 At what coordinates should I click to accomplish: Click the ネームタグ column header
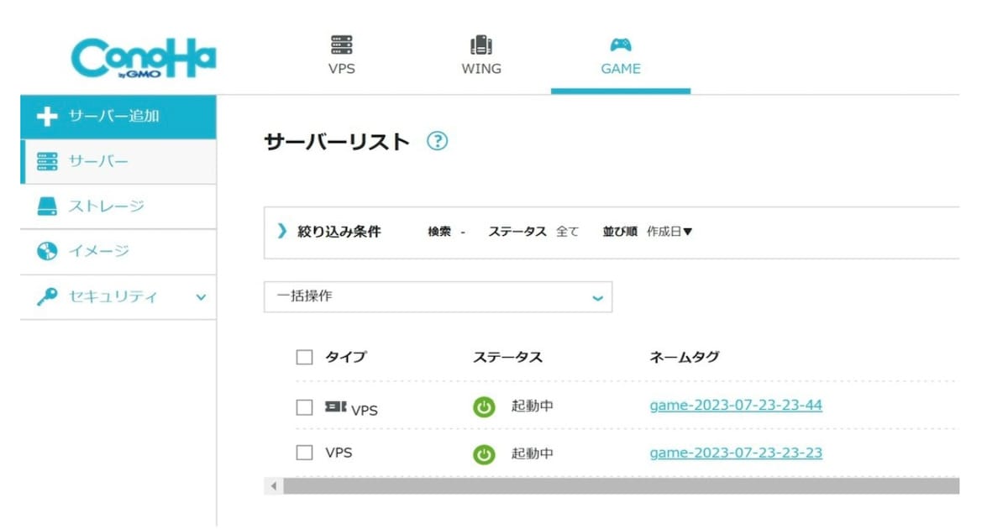tap(685, 357)
